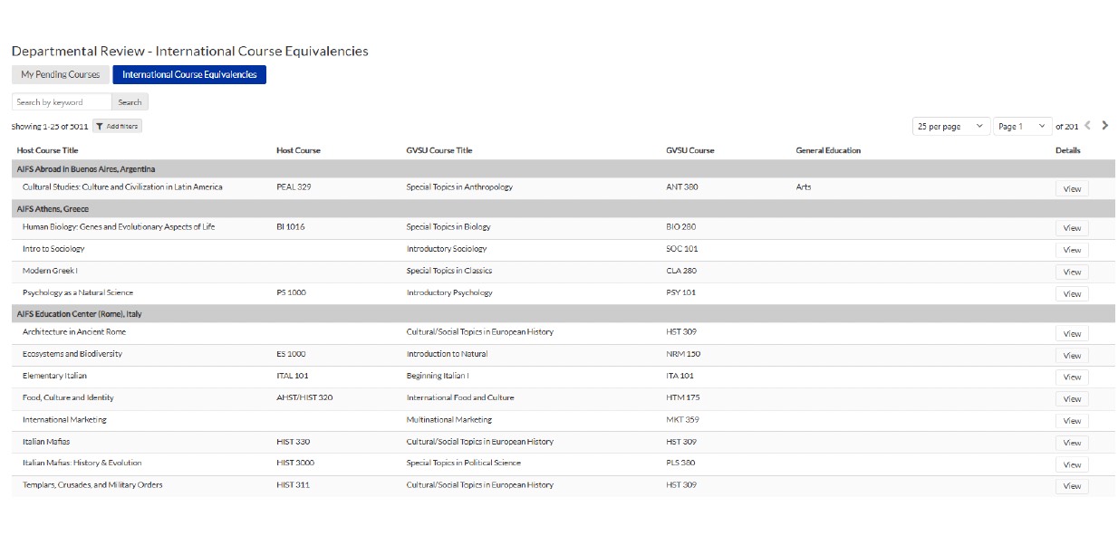Screen dimensions: 1118x545
Task: Click the Search button
Action: point(130,102)
